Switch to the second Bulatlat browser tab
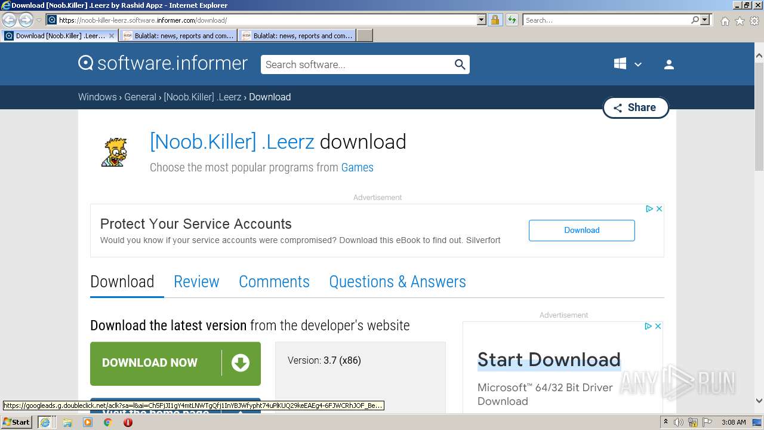 pyautogui.click(x=297, y=36)
